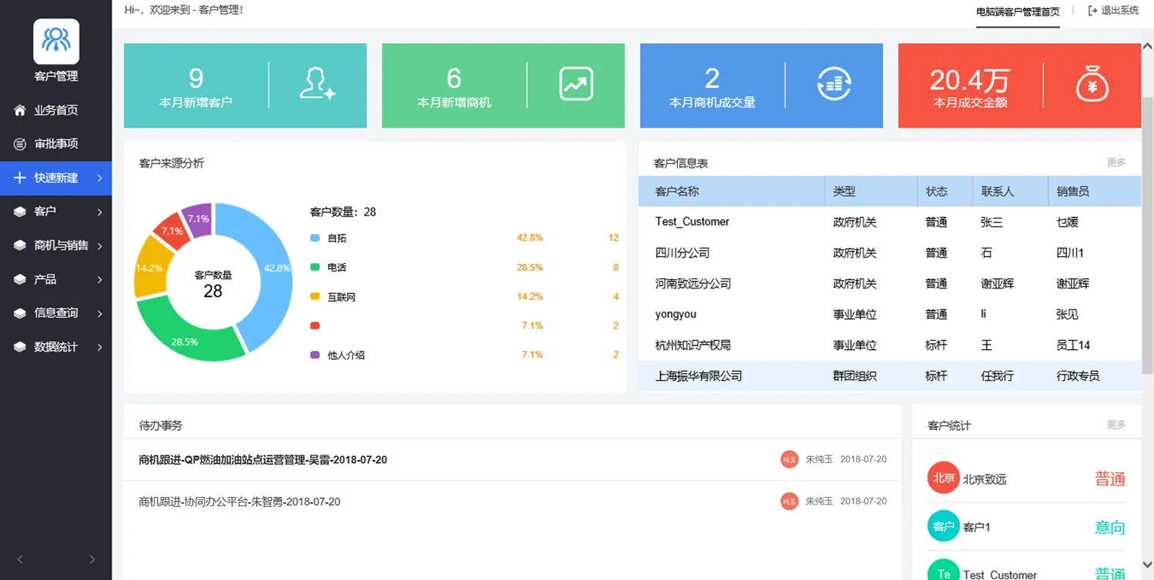
Task: Click the purple 他人介绍 legend swatch
Action: point(315,355)
